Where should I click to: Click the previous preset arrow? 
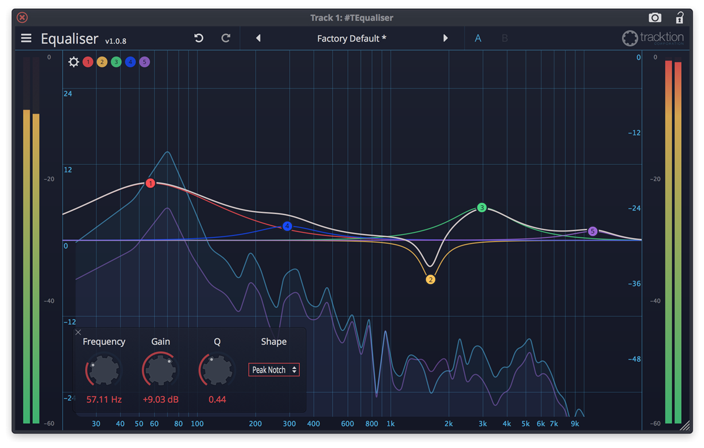click(x=258, y=38)
